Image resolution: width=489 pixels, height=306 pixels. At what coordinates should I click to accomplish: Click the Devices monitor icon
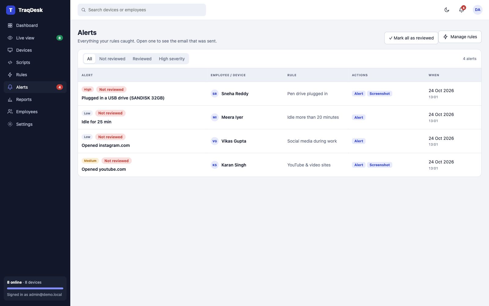click(x=10, y=50)
